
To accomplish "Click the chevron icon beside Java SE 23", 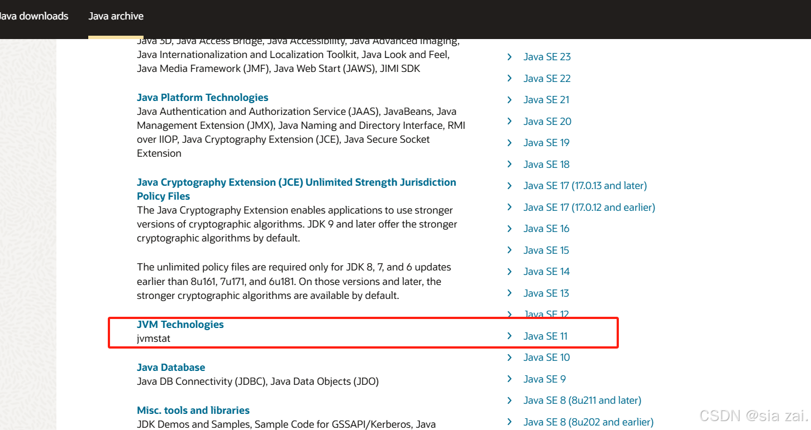I will pyautogui.click(x=509, y=56).
